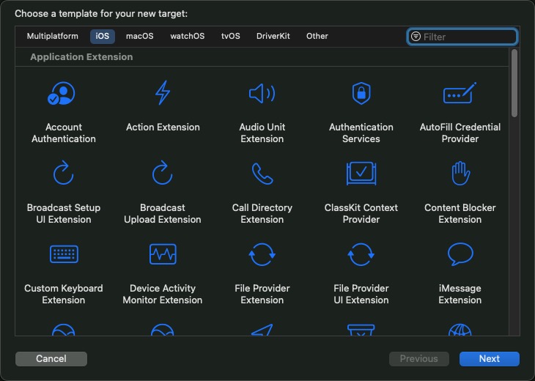Select the ClassKit Context Provider icon
This screenshot has width=535, height=381.
pos(361,173)
